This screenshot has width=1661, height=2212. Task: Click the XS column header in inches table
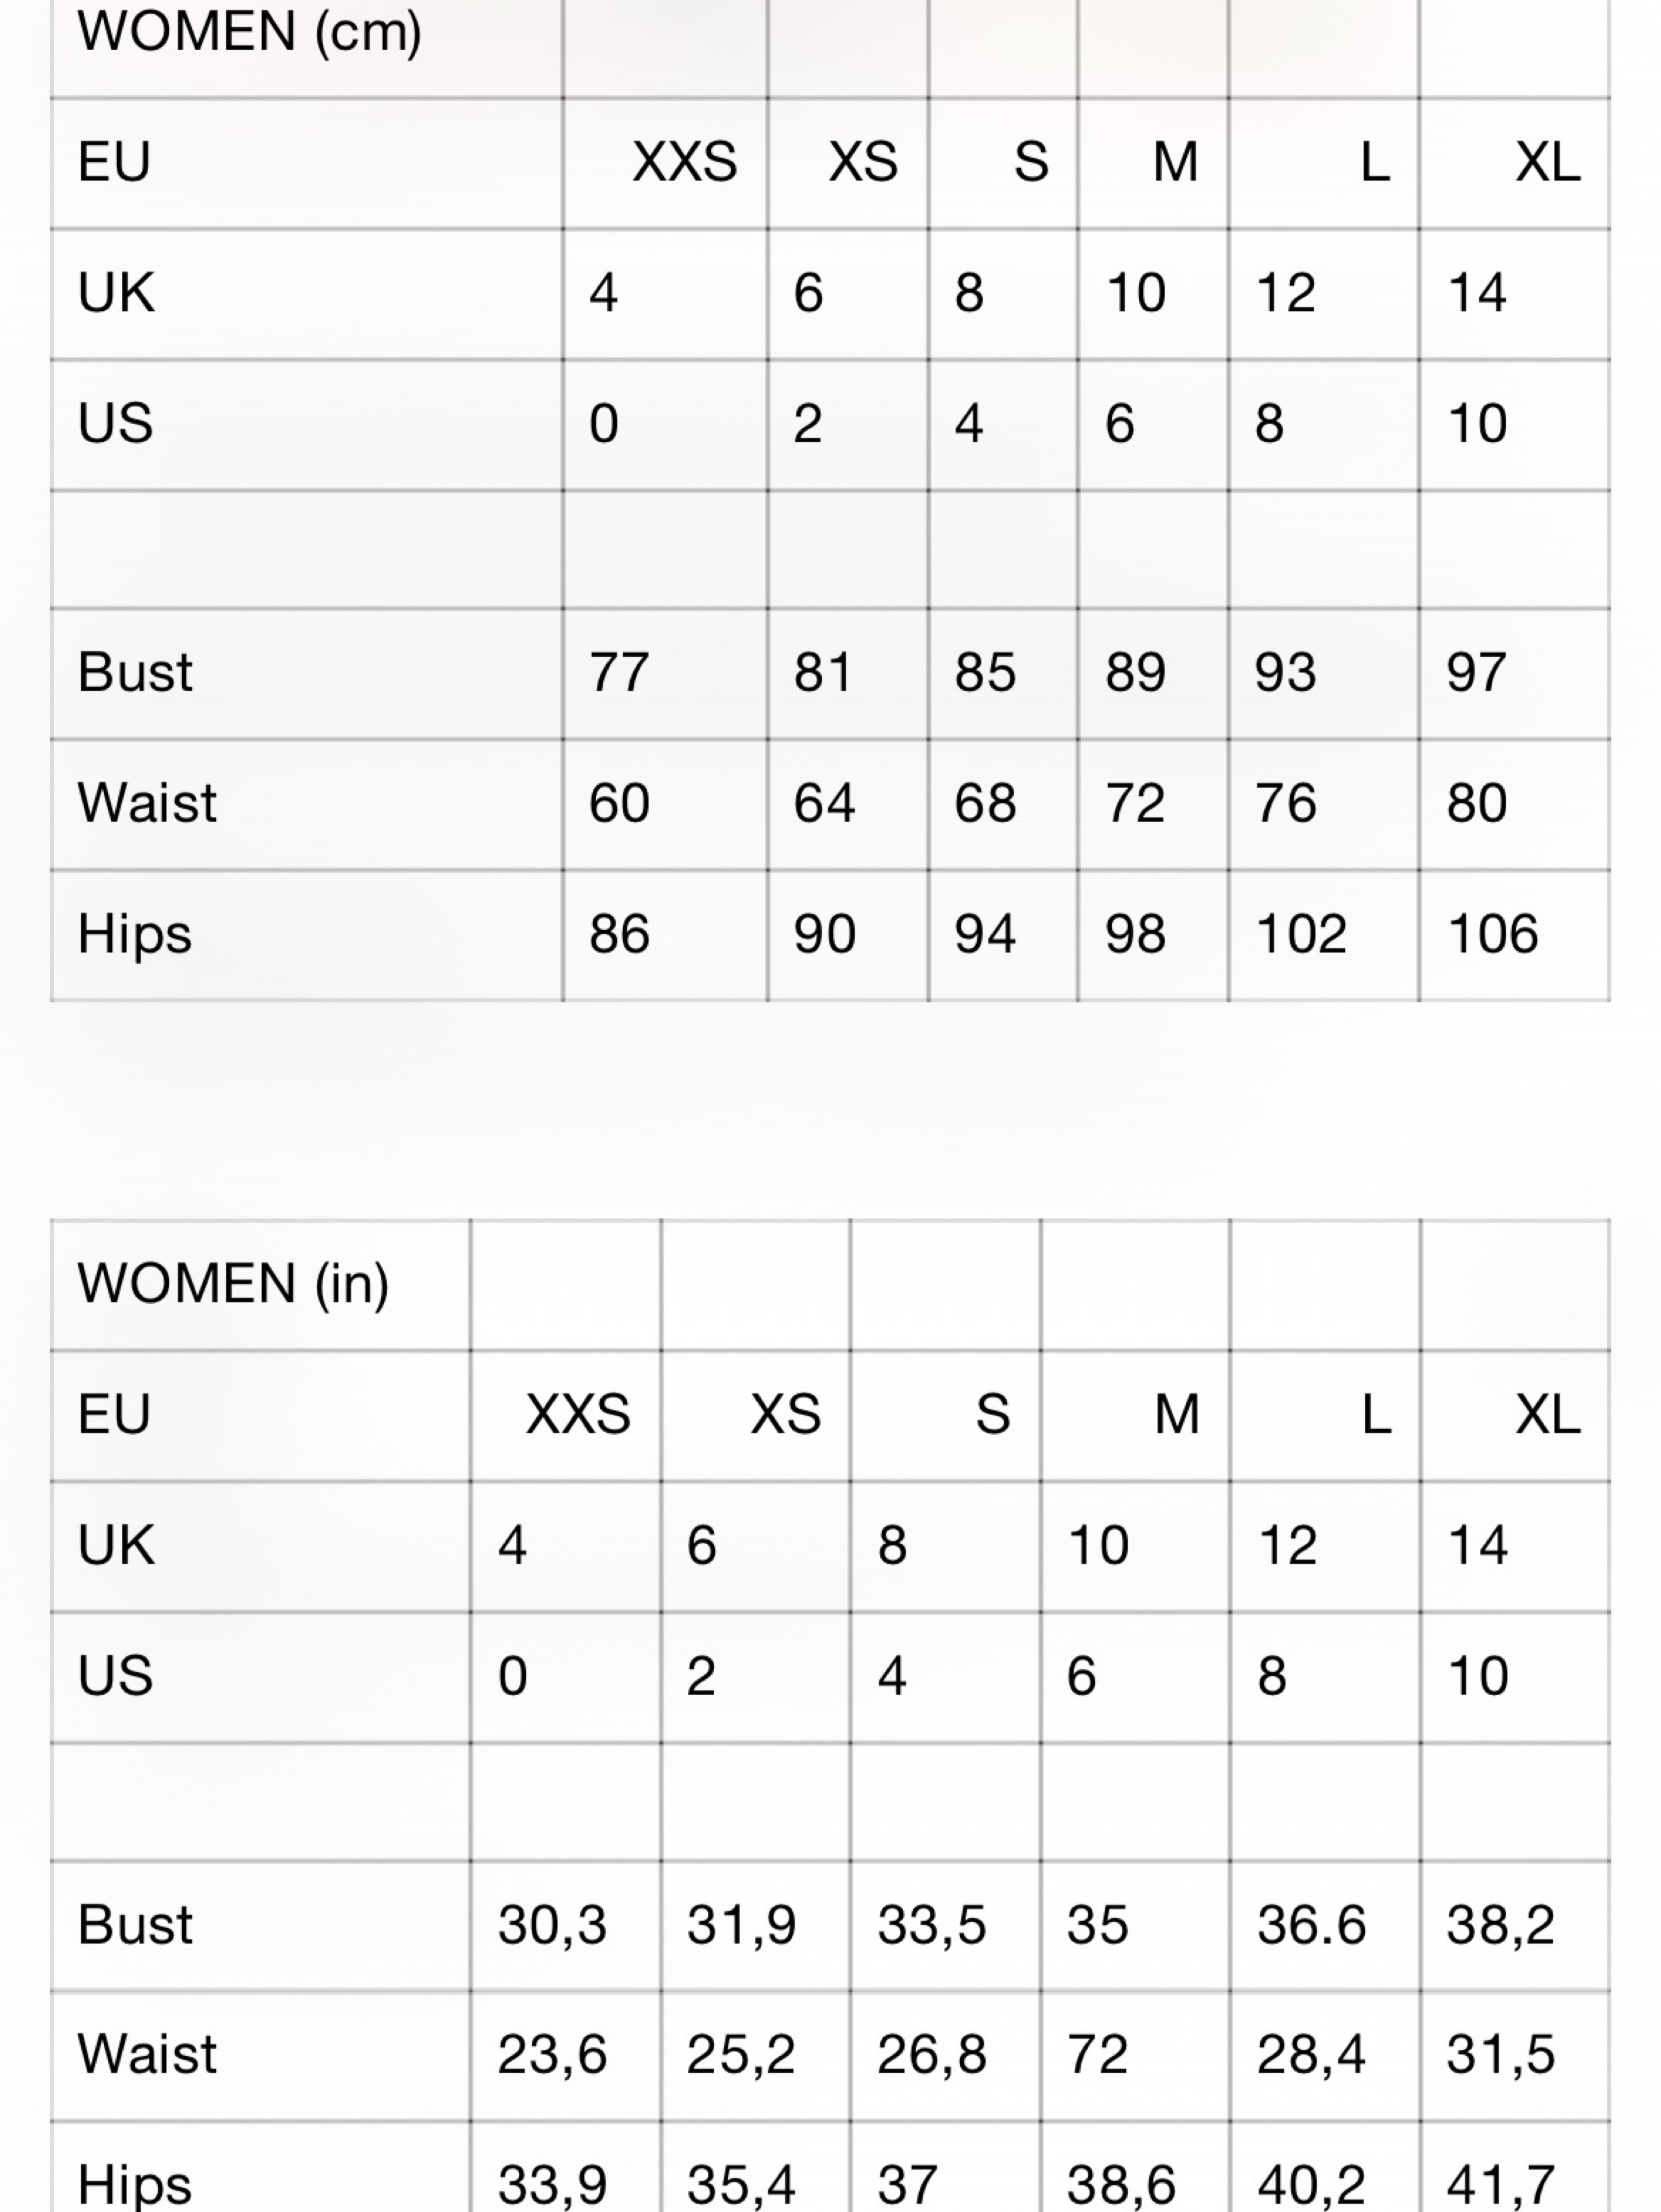click(786, 1415)
